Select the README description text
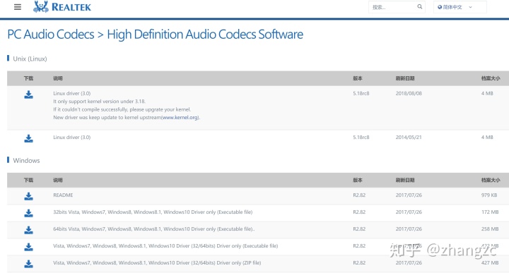Screen dimensions: 509x273 click(x=63, y=195)
